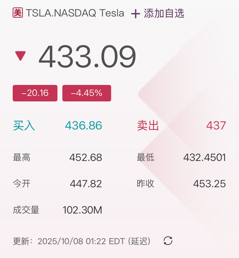This screenshot has height=258, width=239.
Task: Open the TSLA.NASDAQ Tesla ticker title
Action: click(x=75, y=13)
